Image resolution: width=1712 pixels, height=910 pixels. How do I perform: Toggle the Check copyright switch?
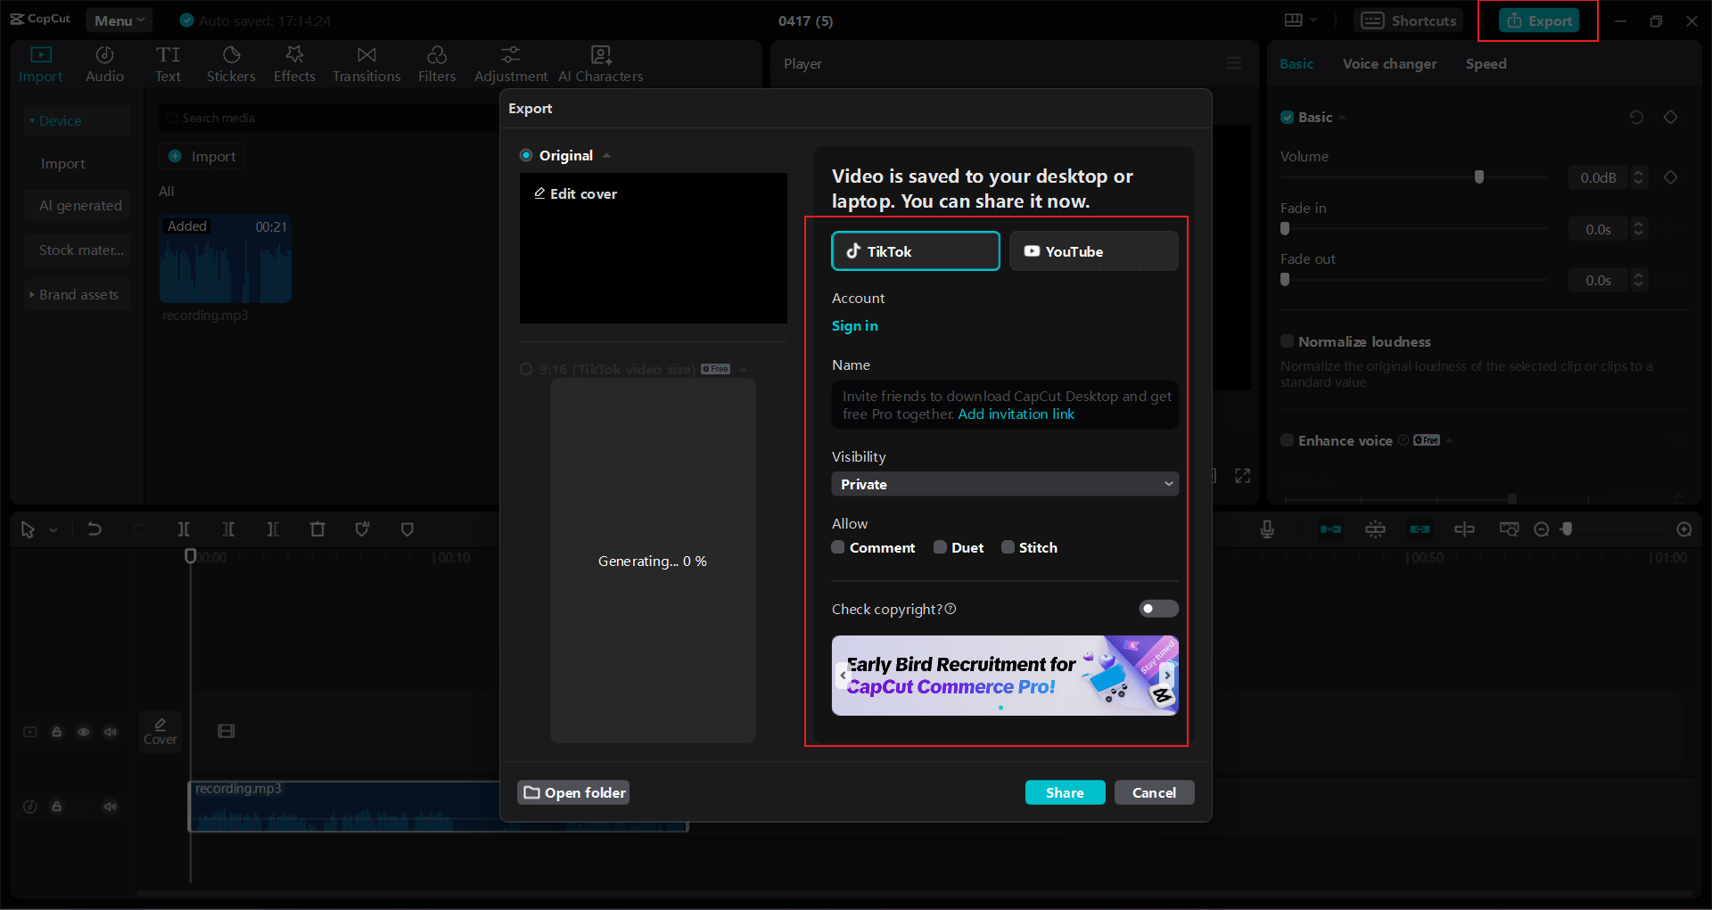point(1158,609)
